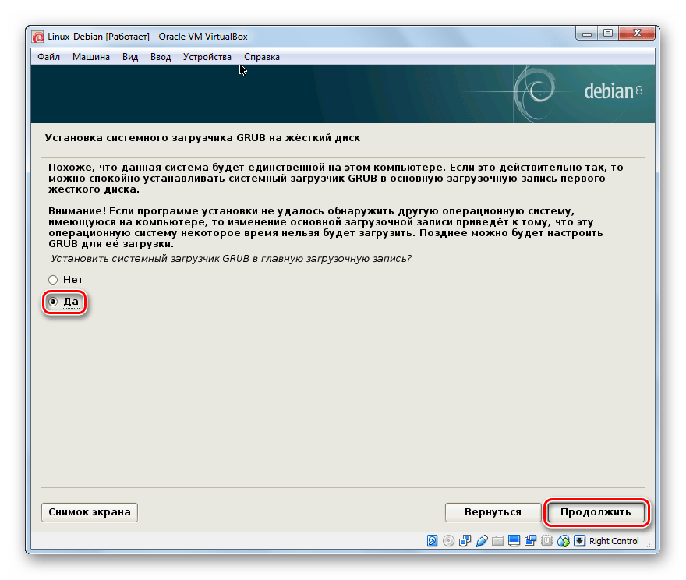Click the Снимок экрана button
This screenshot has height=580, width=686.
[x=90, y=512]
